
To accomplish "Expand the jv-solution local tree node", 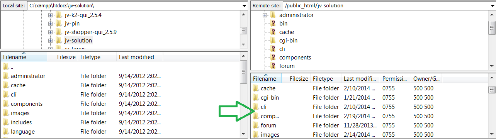I will (50, 41).
